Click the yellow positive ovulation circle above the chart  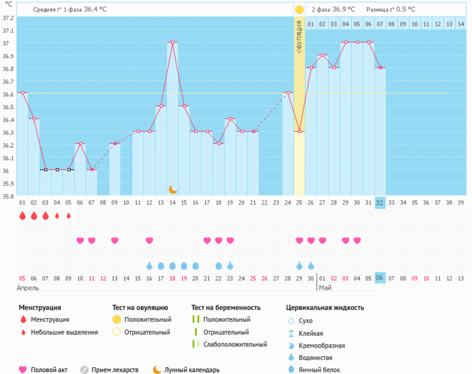299,10
